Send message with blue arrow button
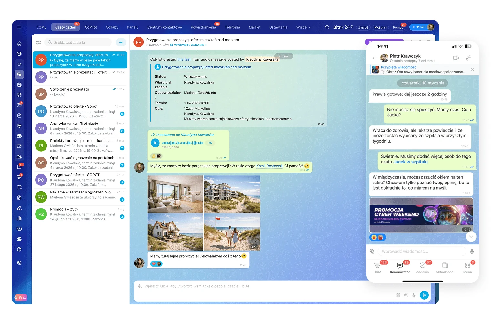This screenshot has height=327, width=492. (424, 295)
